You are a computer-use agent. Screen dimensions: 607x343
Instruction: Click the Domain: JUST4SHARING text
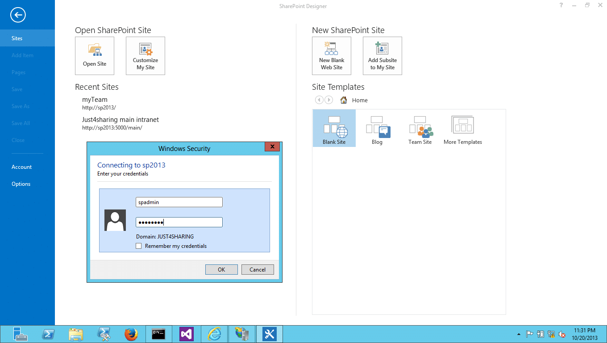(165, 237)
